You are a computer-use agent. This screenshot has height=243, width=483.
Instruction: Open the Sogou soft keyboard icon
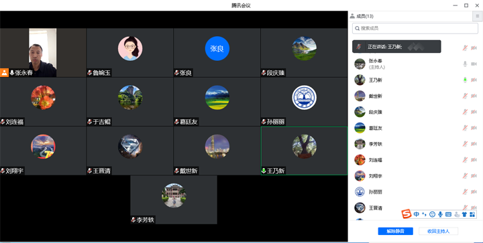448,214
